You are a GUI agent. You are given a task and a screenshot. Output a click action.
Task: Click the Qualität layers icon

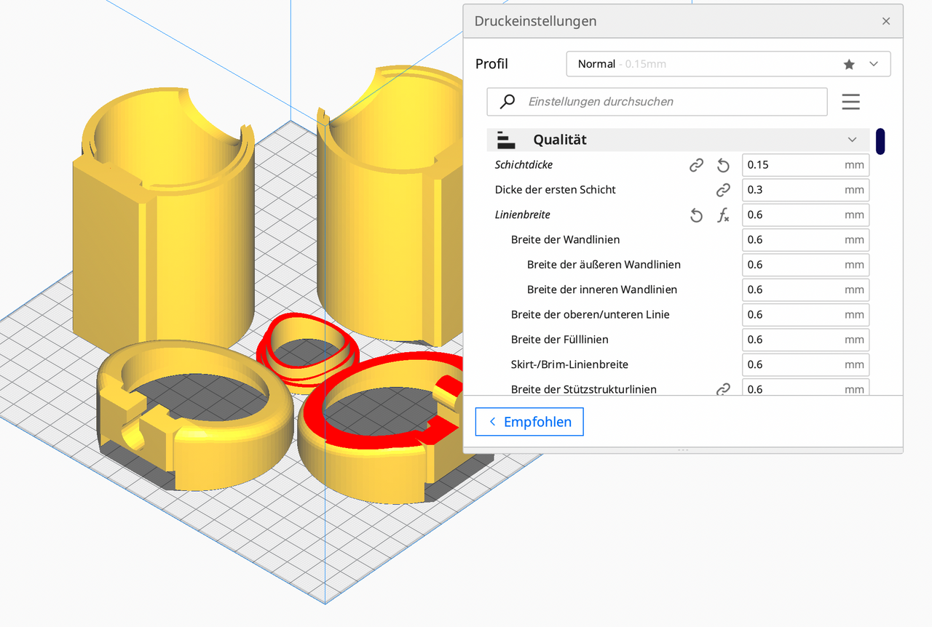click(x=505, y=140)
